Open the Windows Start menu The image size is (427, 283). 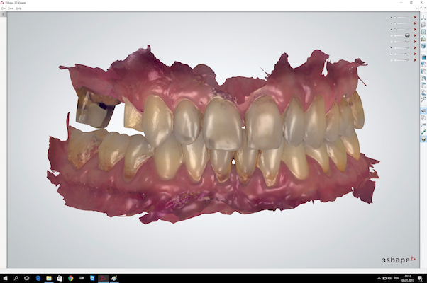[x=5, y=278]
